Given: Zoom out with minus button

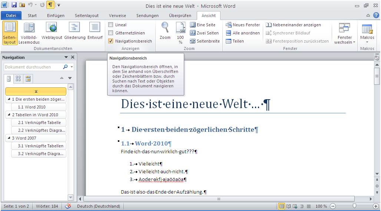Looking at the screenshot, I should tap(333, 206).
